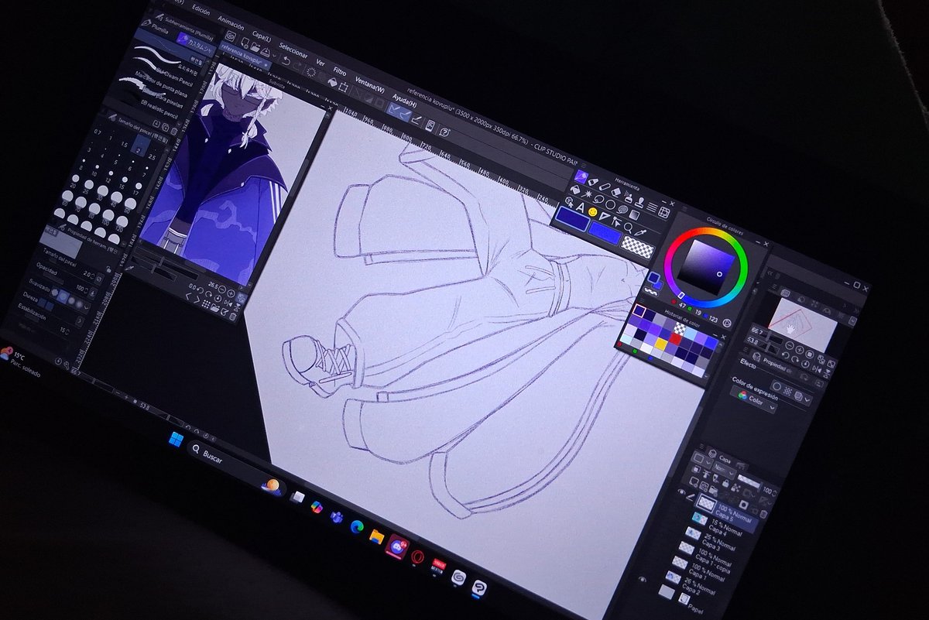Open the Ayuda(H) menu

404,101
